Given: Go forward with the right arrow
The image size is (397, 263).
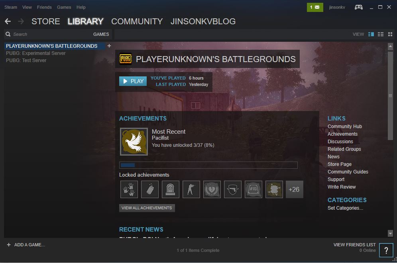Looking at the screenshot, I should tap(21, 21).
